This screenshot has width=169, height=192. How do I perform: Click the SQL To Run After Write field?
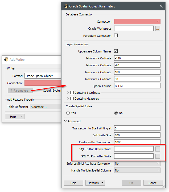coord(134,156)
